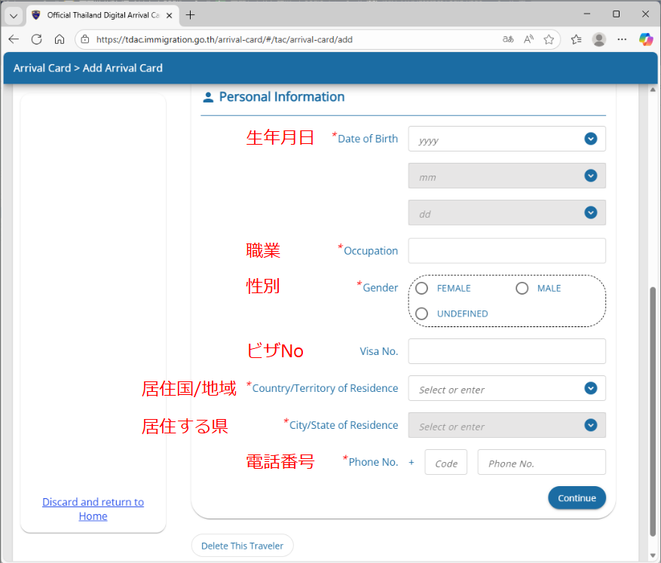This screenshot has width=661, height=563.
Task: Choose the UNDEFINED gender option
Action: pyautogui.click(x=422, y=314)
